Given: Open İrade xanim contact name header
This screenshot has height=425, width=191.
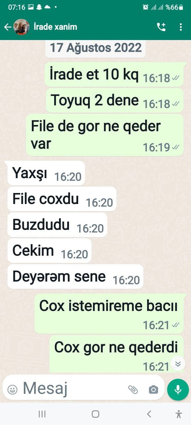Looking at the screenshot, I should [56, 27].
